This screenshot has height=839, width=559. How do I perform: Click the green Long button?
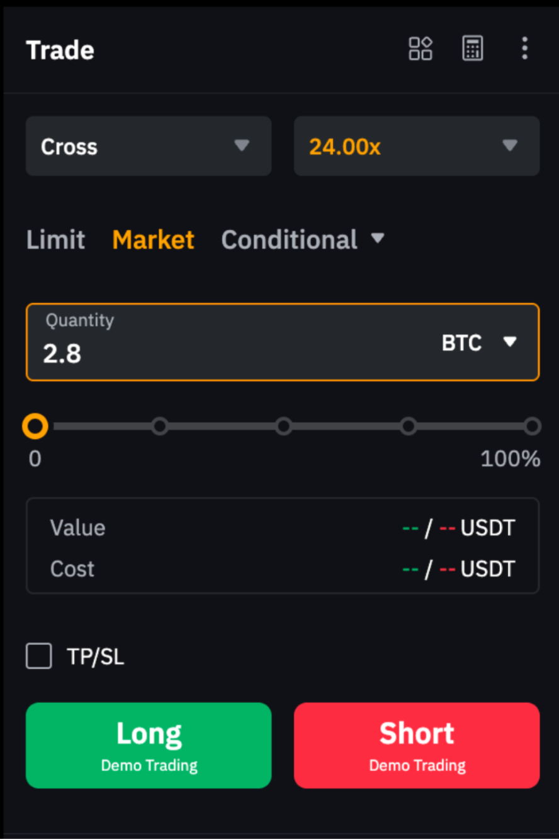(x=149, y=745)
